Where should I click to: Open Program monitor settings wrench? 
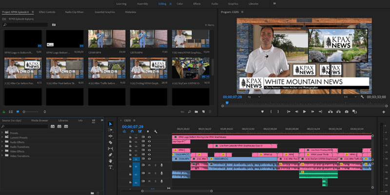[362, 97]
